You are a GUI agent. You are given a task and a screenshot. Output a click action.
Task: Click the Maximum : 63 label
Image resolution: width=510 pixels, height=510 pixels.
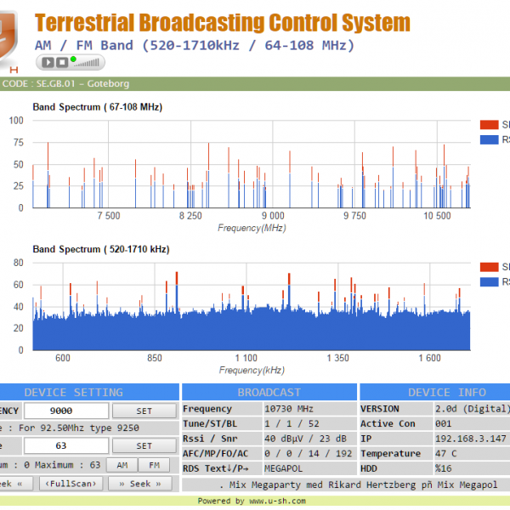coord(68,465)
